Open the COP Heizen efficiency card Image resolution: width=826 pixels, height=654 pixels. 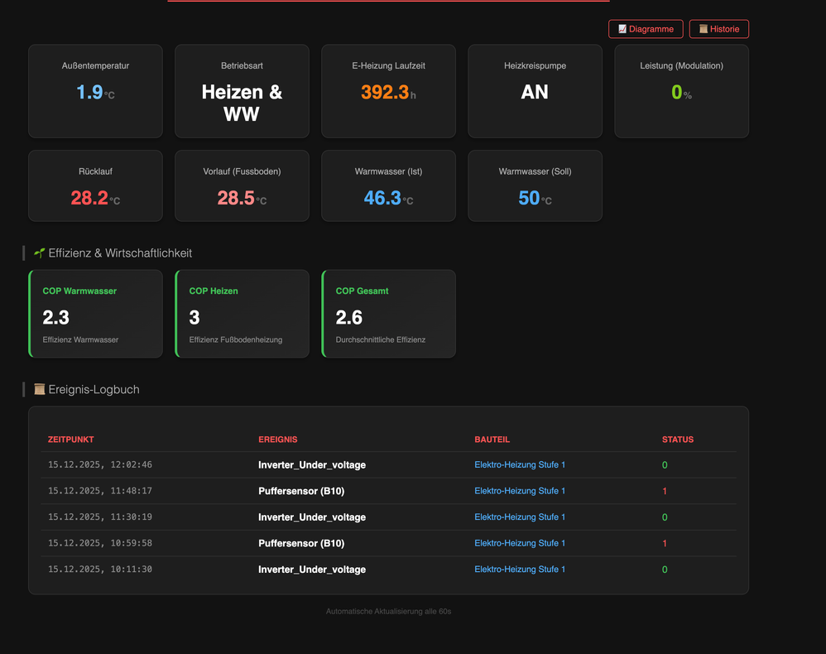pos(243,314)
